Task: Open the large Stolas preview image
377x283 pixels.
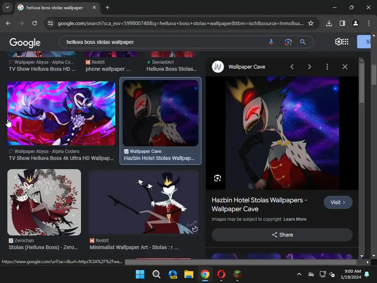Action: 282,133
